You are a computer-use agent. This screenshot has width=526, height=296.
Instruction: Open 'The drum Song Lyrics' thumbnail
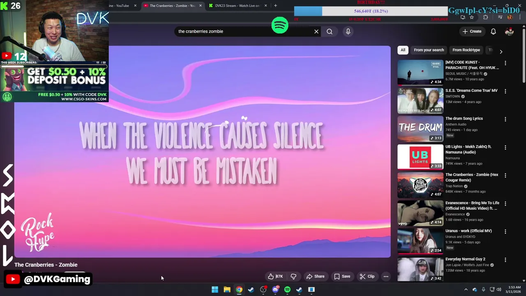pyautogui.click(x=420, y=128)
